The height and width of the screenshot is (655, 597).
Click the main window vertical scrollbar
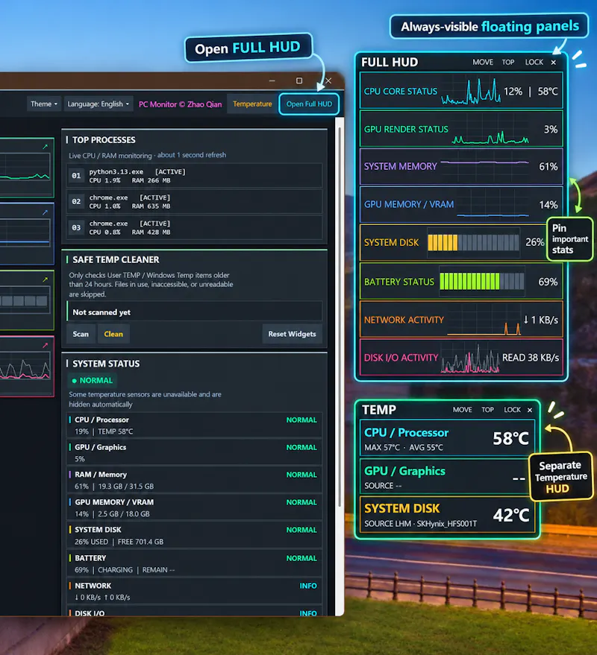pos(340,317)
